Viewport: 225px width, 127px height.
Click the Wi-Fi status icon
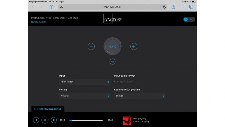[x=185, y=1]
